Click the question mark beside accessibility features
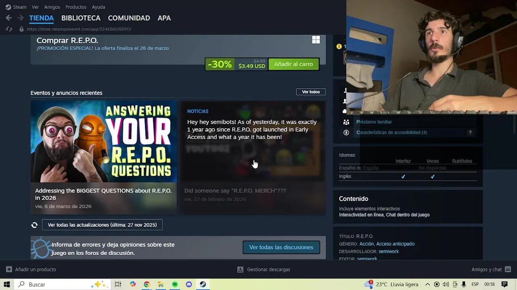 (470, 133)
